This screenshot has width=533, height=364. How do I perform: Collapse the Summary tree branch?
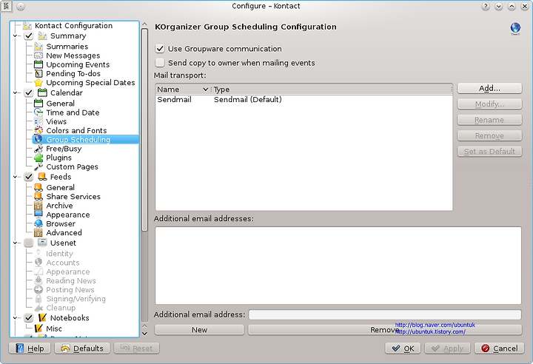pyautogui.click(x=15, y=36)
